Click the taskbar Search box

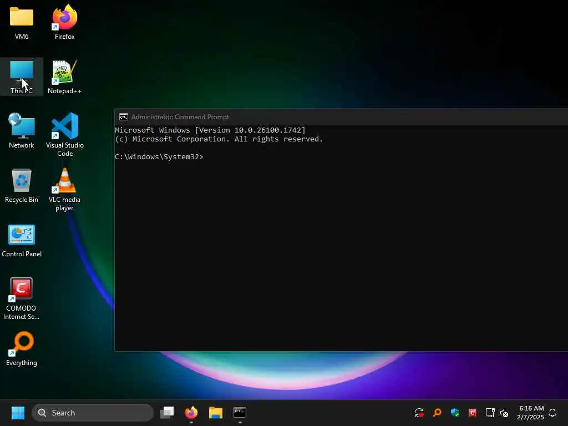(93, 413)
